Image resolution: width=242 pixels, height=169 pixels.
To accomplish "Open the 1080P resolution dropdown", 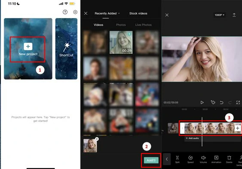I will [219, 15].
